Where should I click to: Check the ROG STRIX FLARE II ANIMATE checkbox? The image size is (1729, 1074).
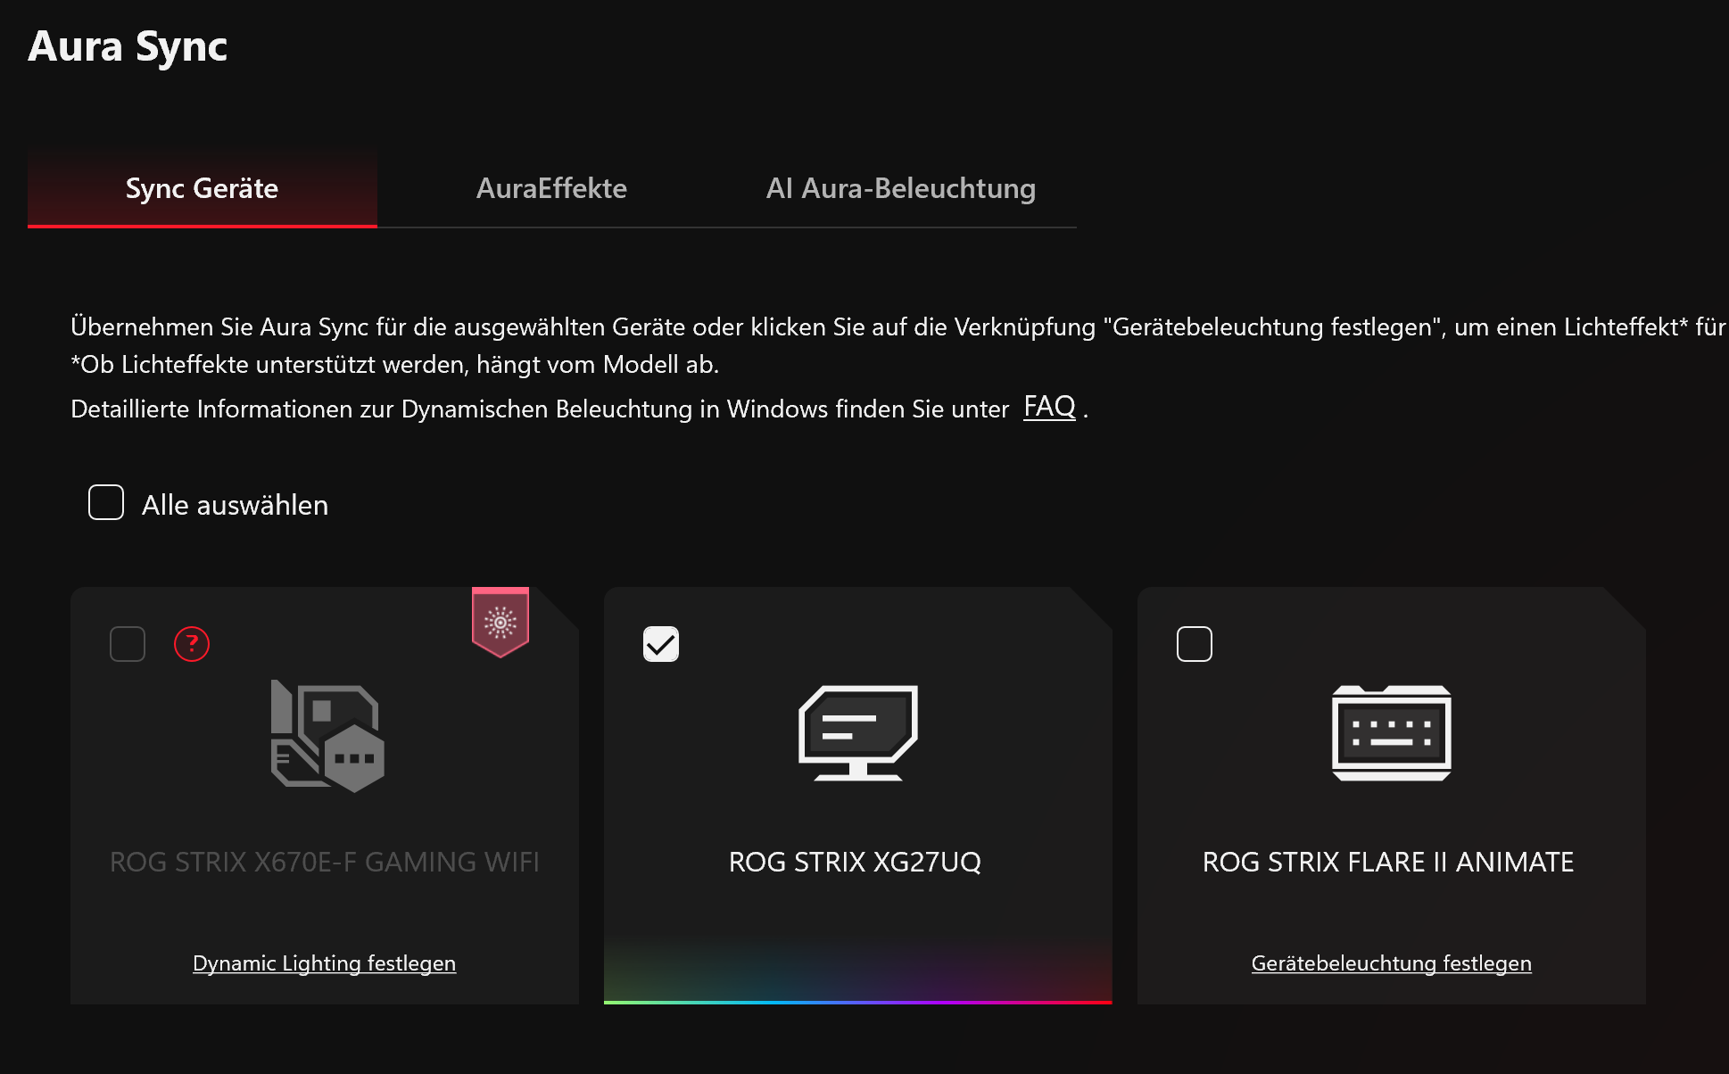(x=1195, y=644)
